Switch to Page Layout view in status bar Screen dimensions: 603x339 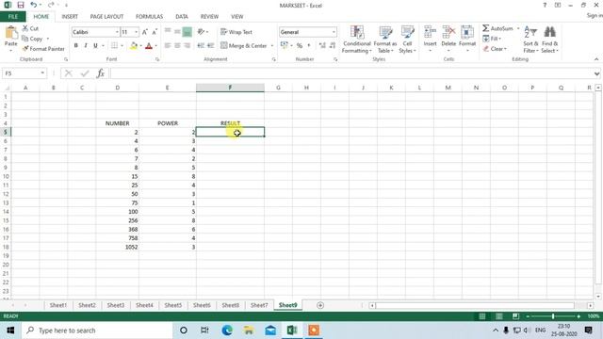point(498,316)
